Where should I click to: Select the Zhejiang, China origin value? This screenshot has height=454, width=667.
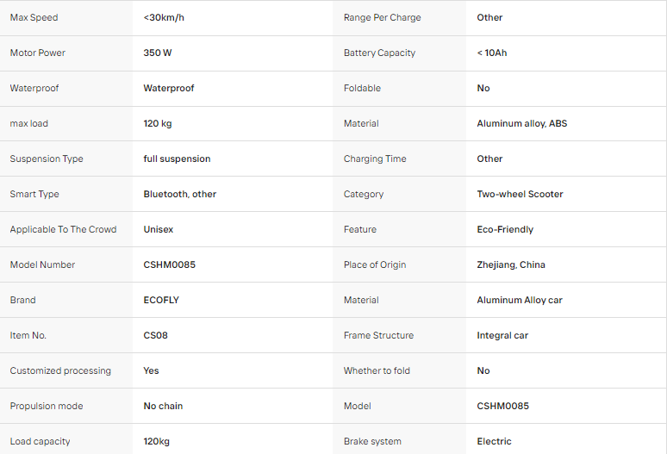(x=511, y=264)
